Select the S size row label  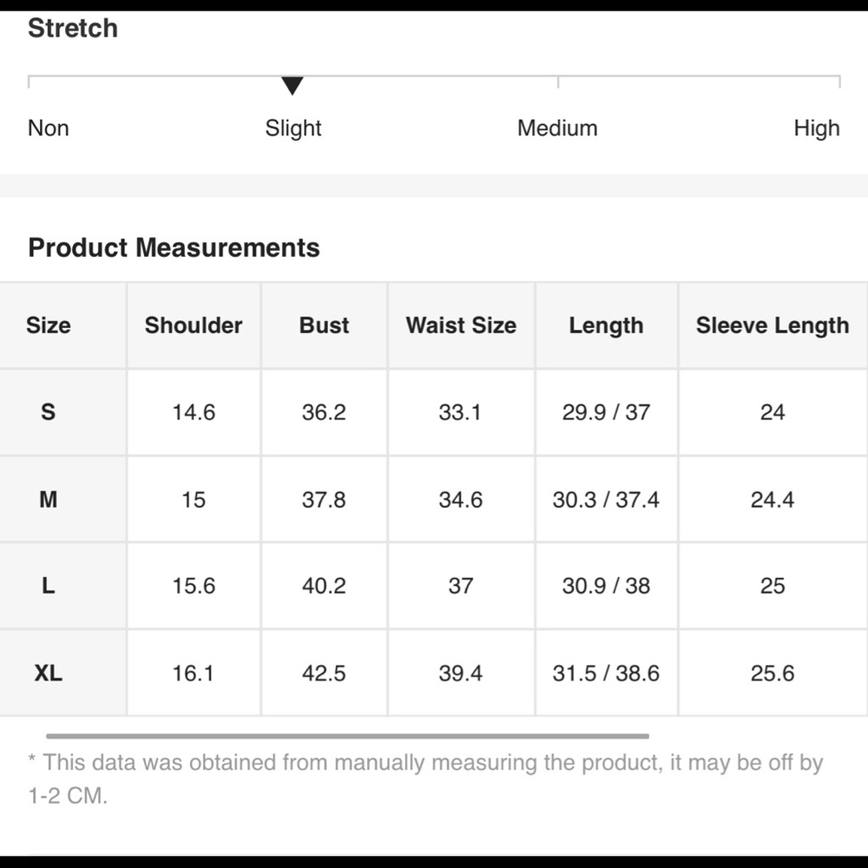[48, 411]
